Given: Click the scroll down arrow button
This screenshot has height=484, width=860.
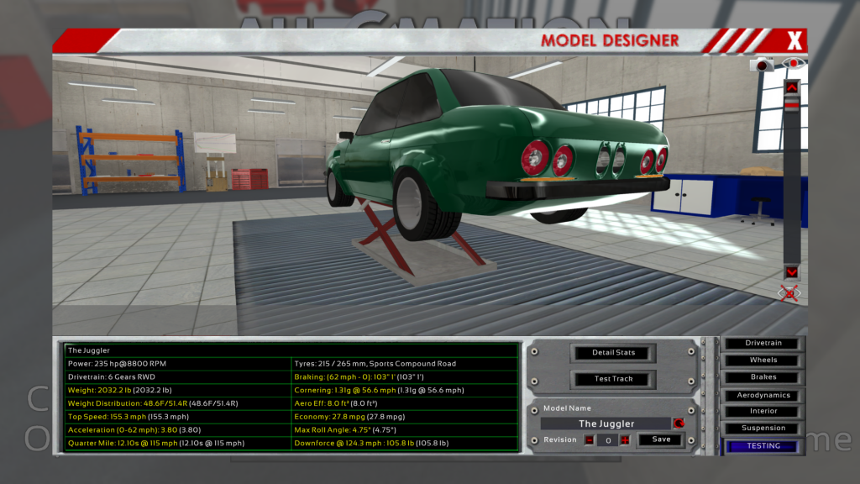Looking at the screenshot, I should coord(791,272).
